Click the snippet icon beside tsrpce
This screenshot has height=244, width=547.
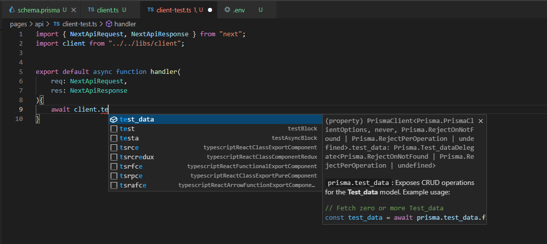[x=114, y=176]
